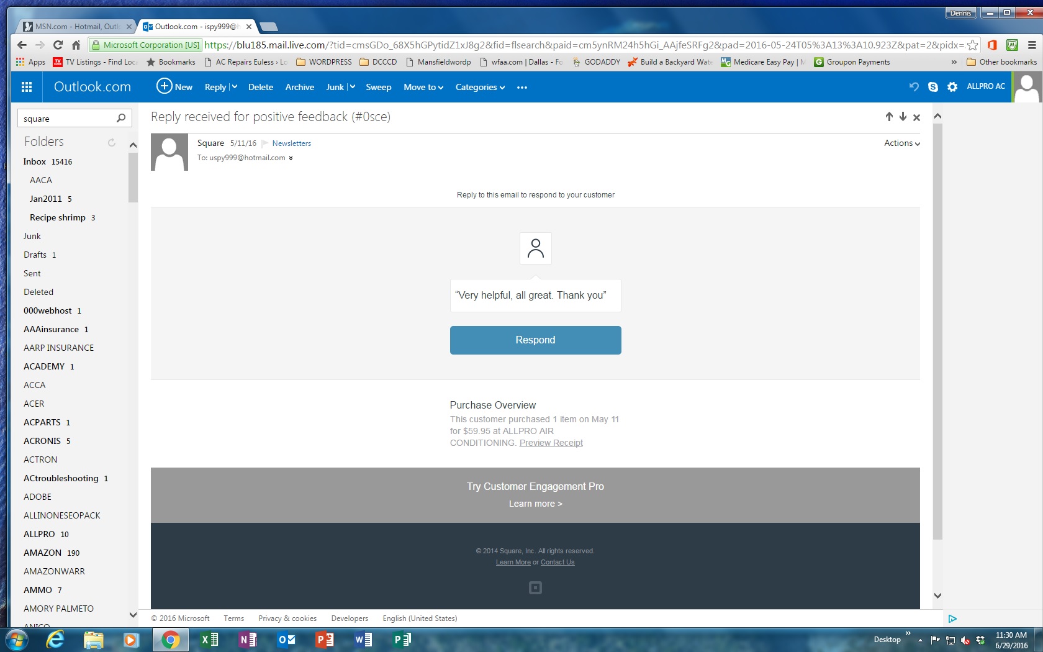Go to previous message with up arrow
The width and height of the screenshot is (1043, 652).
coord(889,117)
